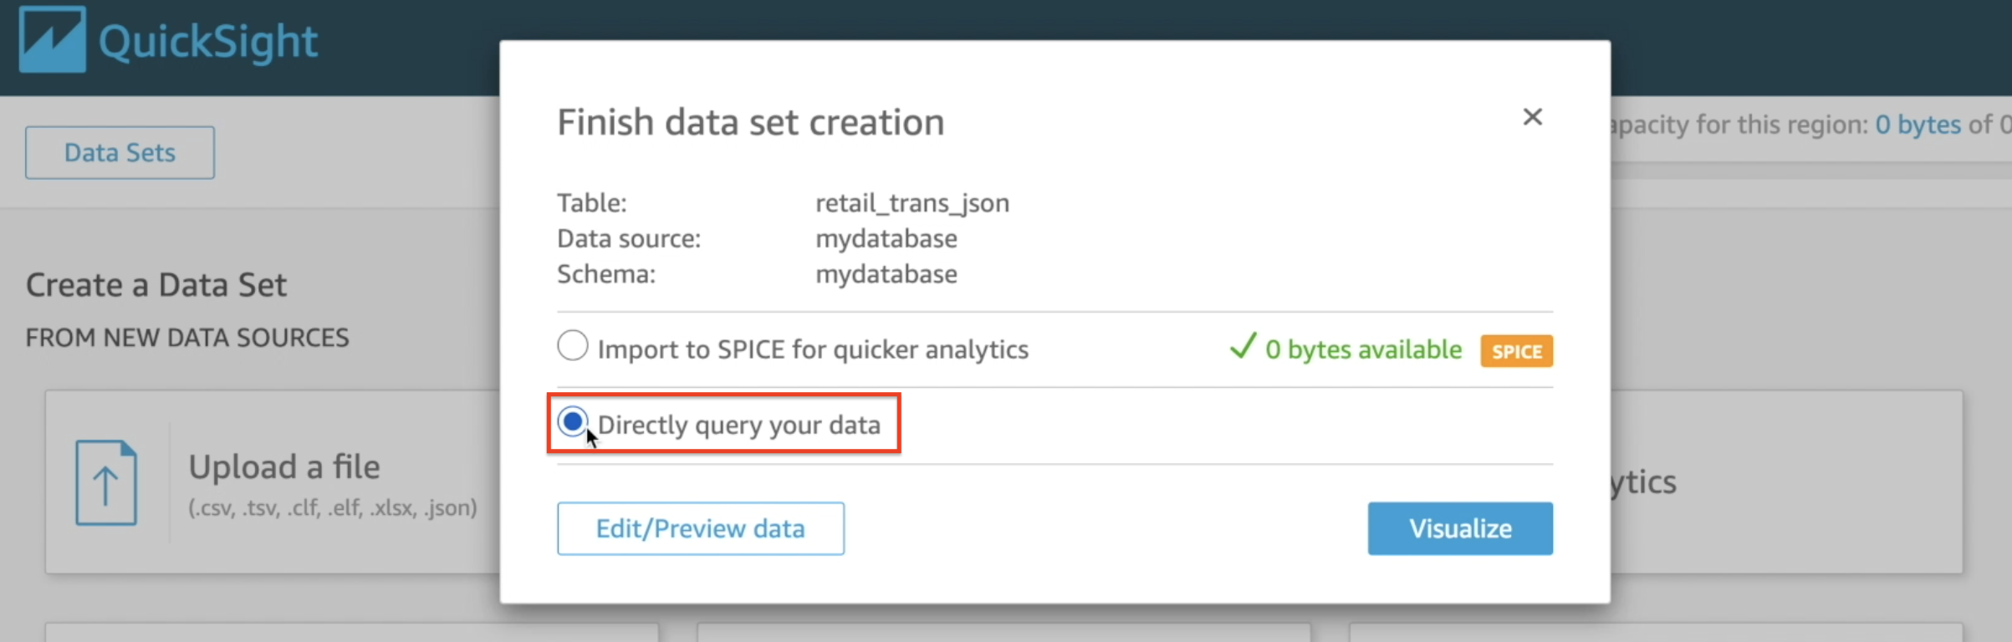Close the Finish data set creation dialog

1532,117
